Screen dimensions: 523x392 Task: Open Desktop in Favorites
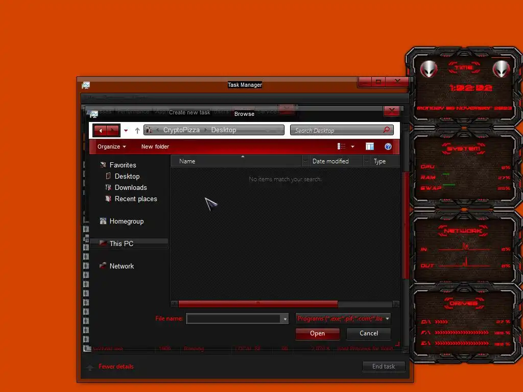(127, 176)
